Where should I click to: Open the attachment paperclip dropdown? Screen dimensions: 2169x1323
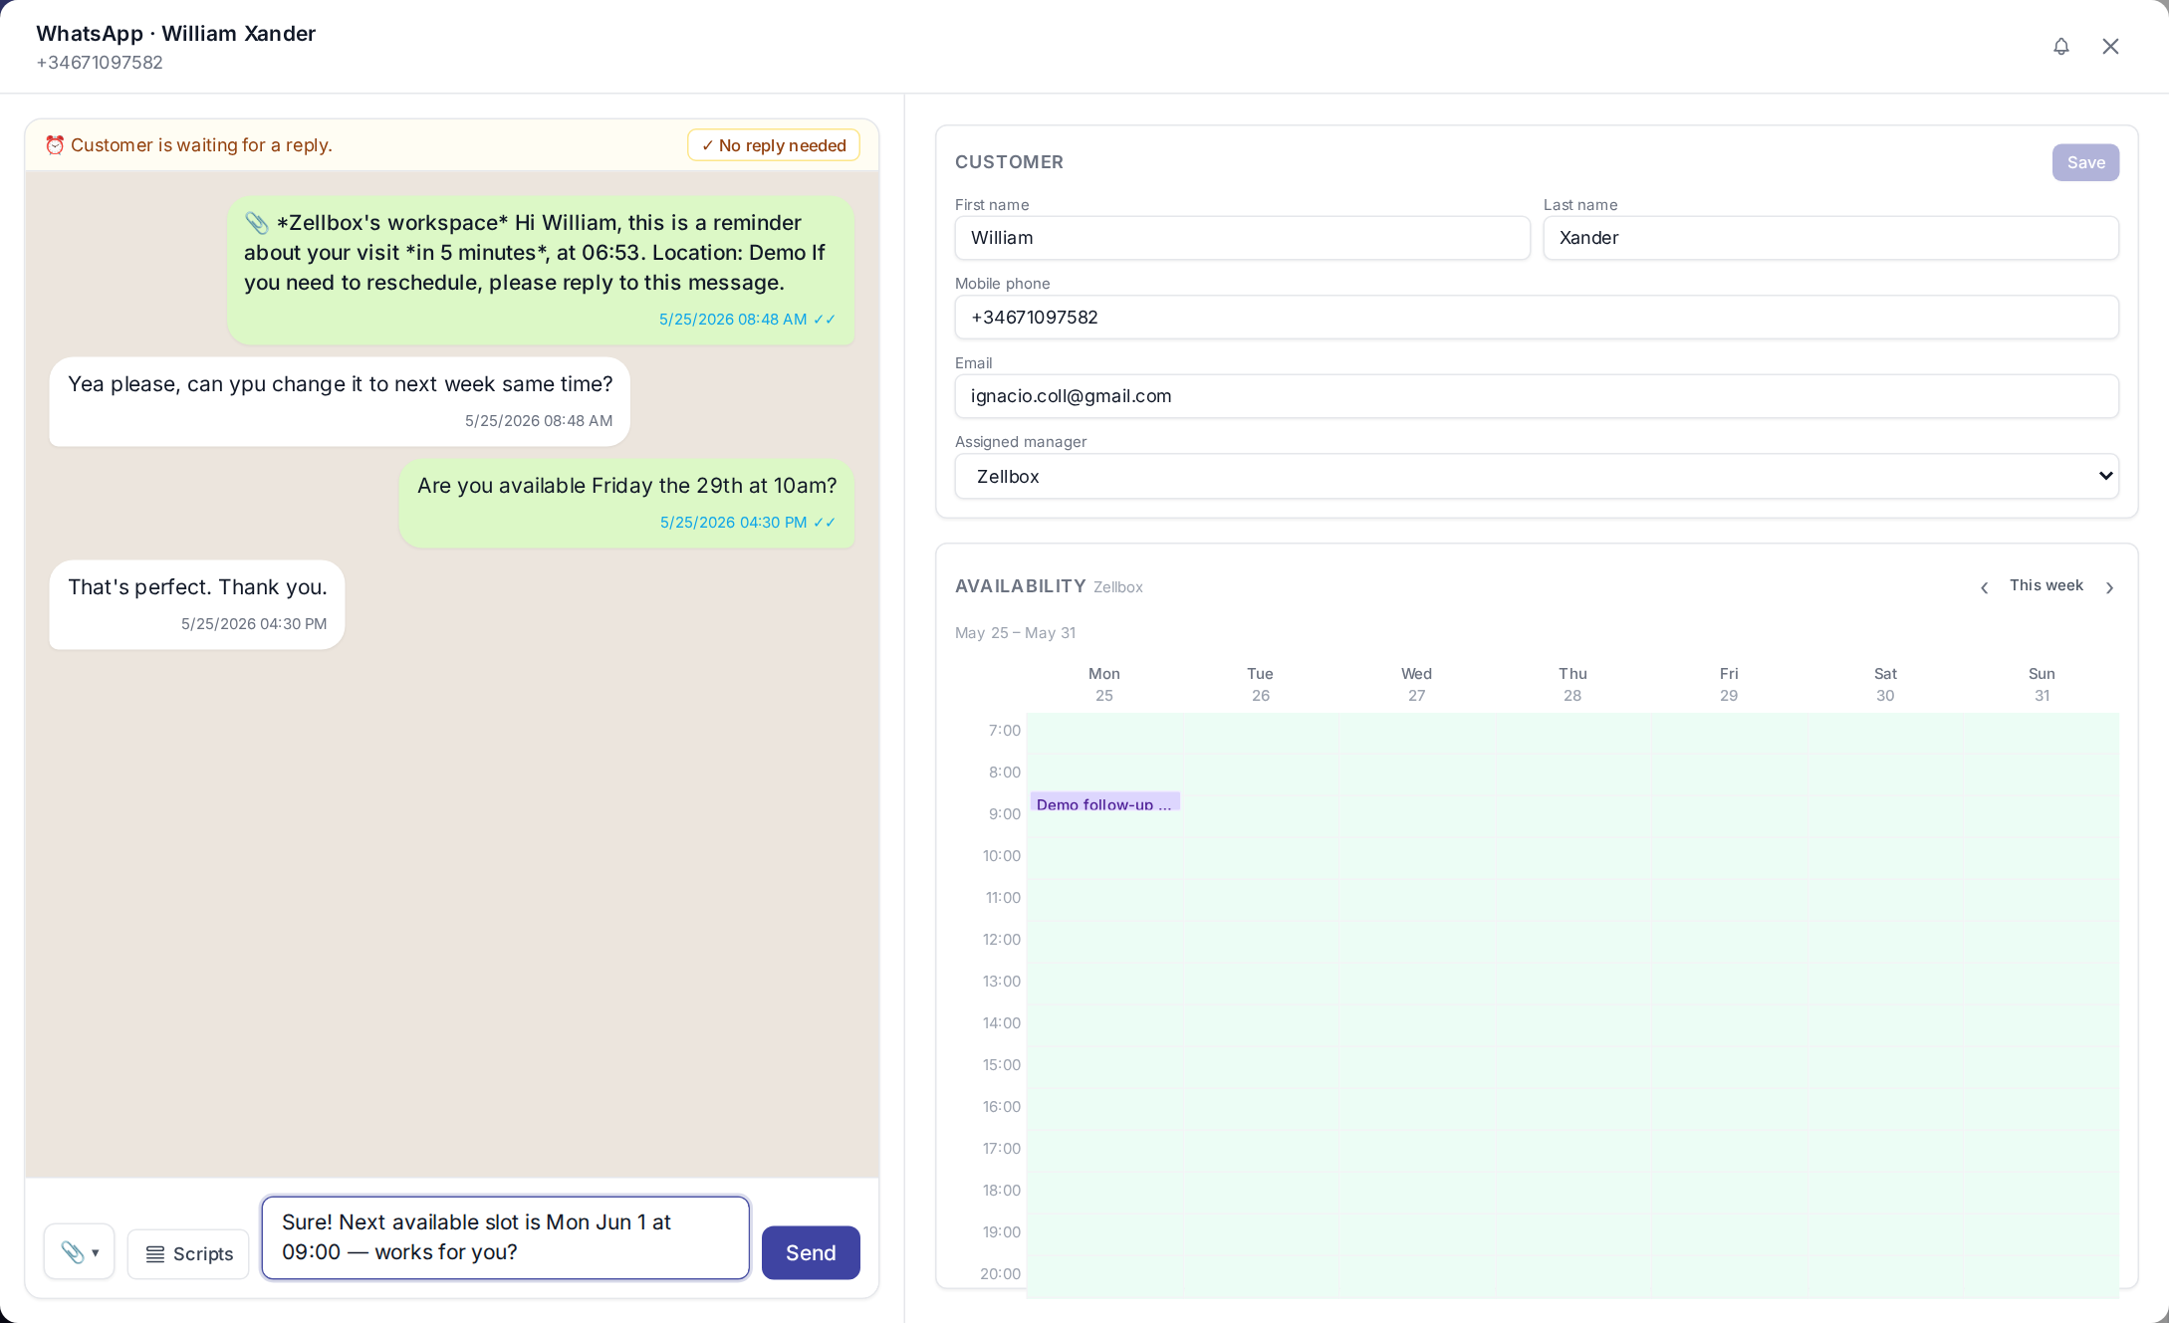point(79,1251)
